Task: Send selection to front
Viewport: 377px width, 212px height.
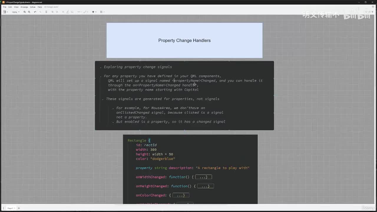Action: pyautogui.click(x=52, y=12)
